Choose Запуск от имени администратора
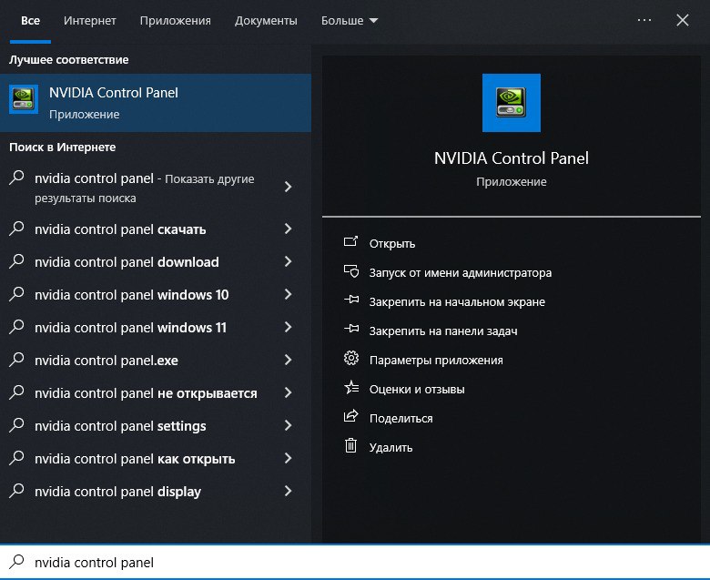Screen dimensions: 710x580 point(461,272)
